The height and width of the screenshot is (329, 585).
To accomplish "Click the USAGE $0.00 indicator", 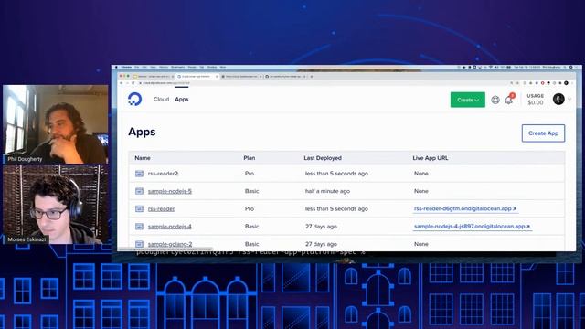I will pyautogui.click(x=536, y=100).
